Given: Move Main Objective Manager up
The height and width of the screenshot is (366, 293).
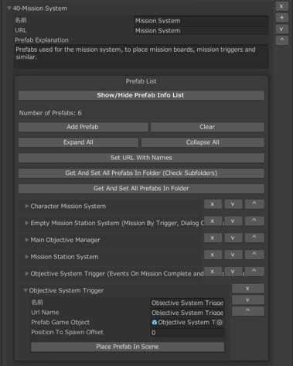Looking at the screenshot, I should coord(254,238).
